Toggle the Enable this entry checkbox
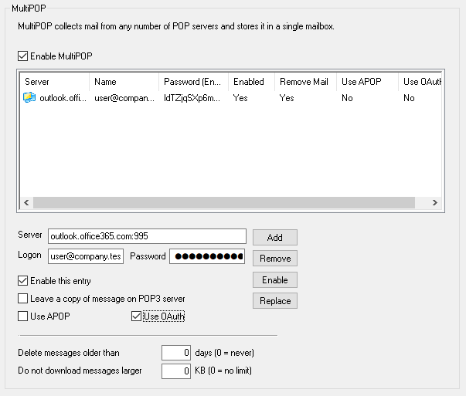The image size is (466, 396). pos(22,280)
